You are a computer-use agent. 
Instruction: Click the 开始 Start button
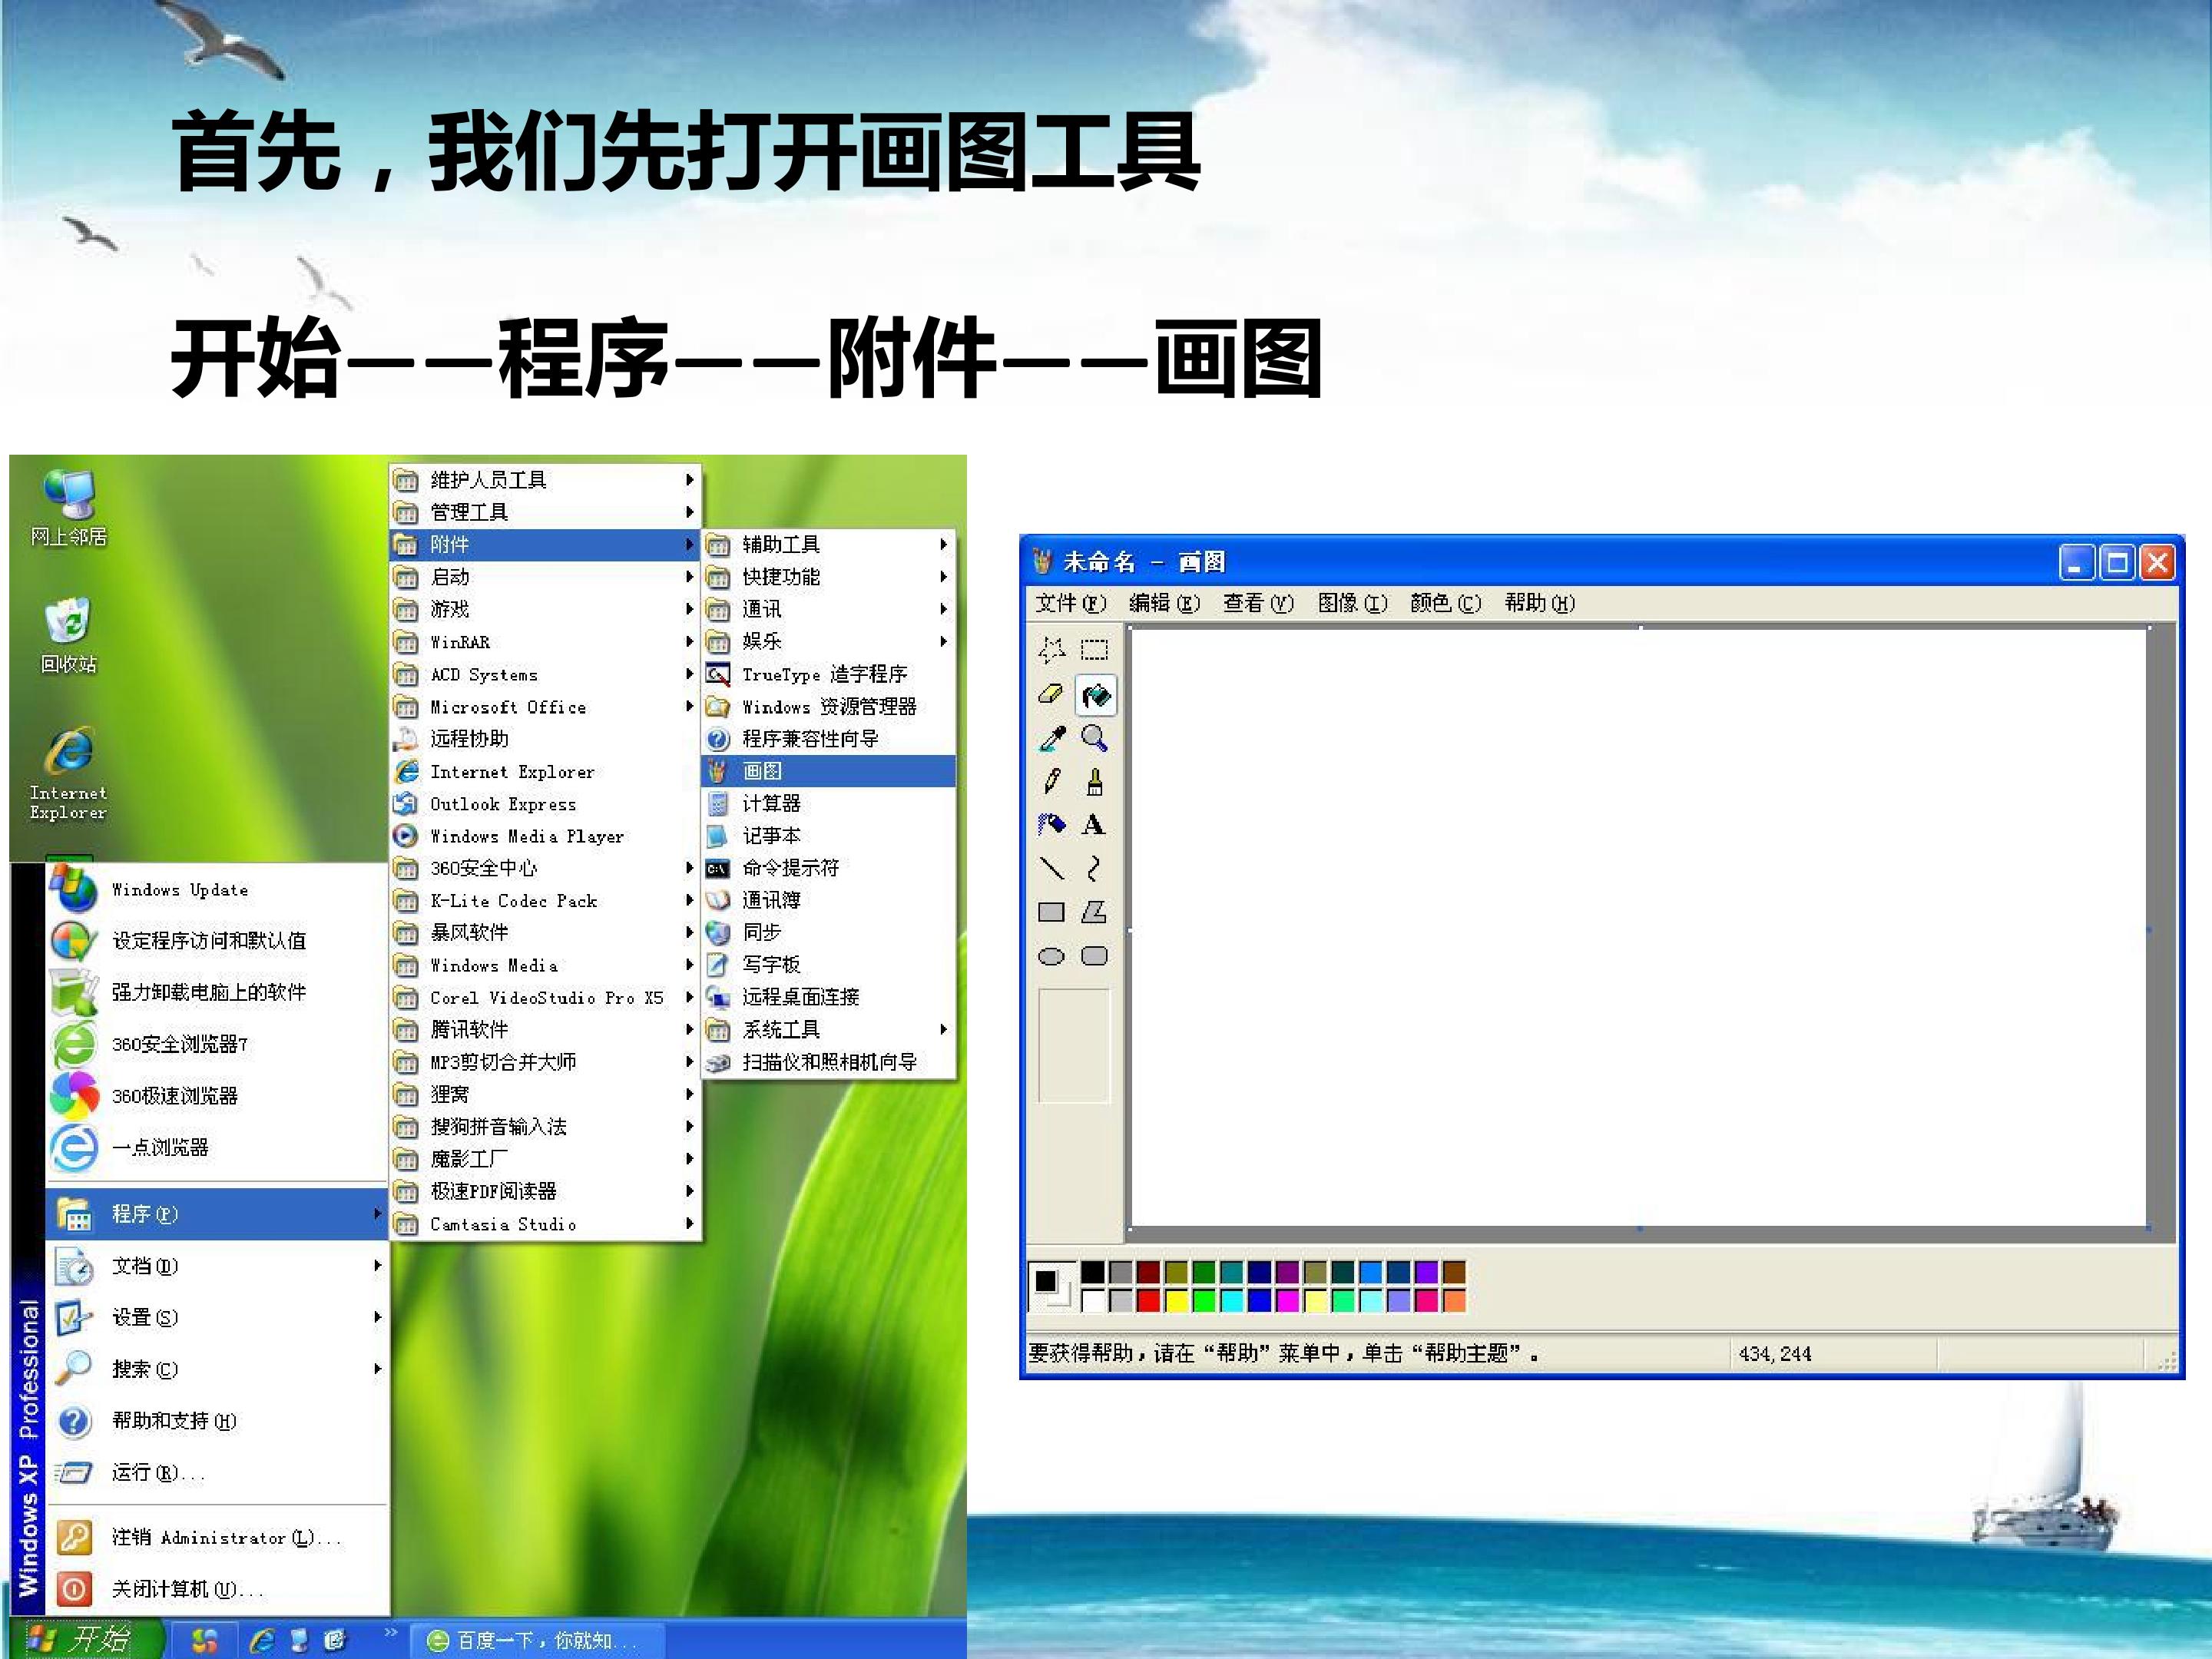(x=84, y=1639)
